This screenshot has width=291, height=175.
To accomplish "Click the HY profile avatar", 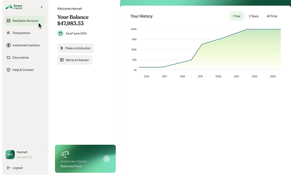I will (10, 155).
